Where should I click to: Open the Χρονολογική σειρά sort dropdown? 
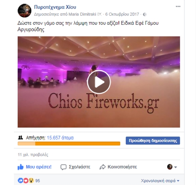click(x=160, y=181)
